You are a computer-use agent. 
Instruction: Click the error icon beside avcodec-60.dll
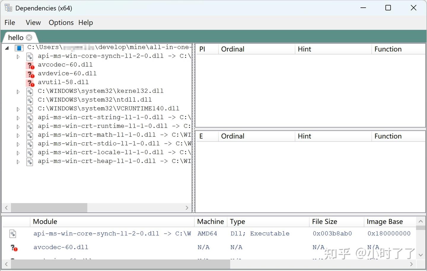point(30,66)
